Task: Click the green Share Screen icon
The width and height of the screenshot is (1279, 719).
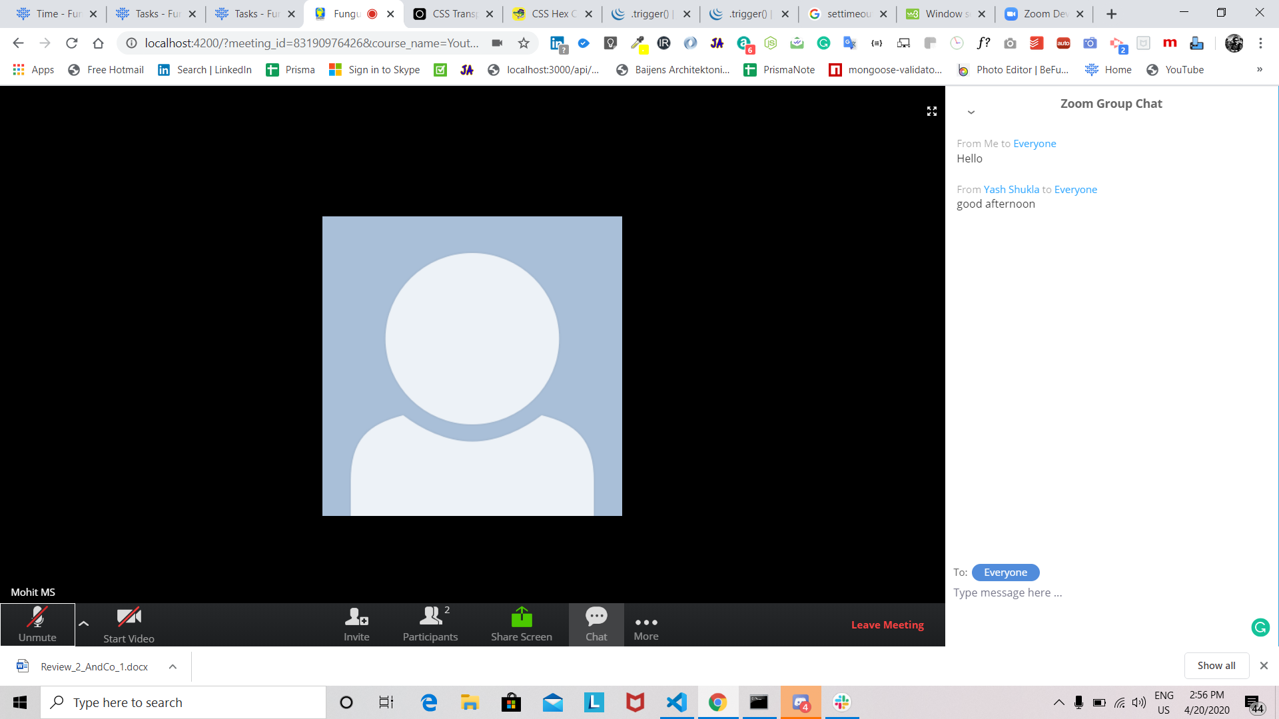Action: (x=522, y=618)
